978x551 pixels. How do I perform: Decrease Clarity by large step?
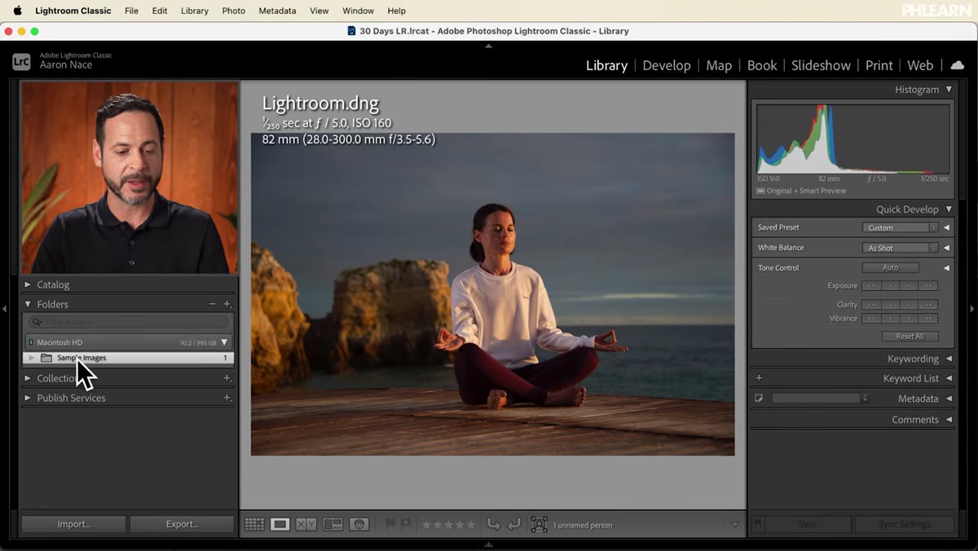click(x=871, y=305)
